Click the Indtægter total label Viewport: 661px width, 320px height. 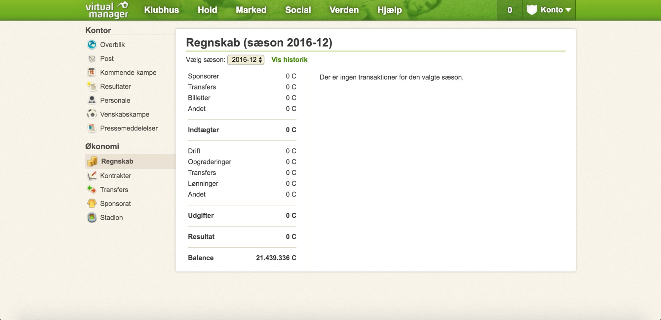pos(203,130)
